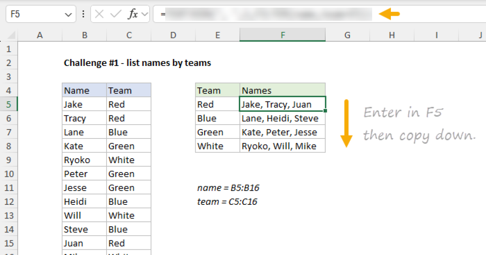Click the vertical ellipsis beside the Name Box

pos(83,13)
